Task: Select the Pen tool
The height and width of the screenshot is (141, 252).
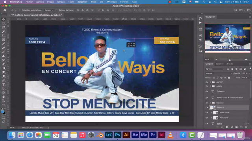Action: [x=4, y=80]
